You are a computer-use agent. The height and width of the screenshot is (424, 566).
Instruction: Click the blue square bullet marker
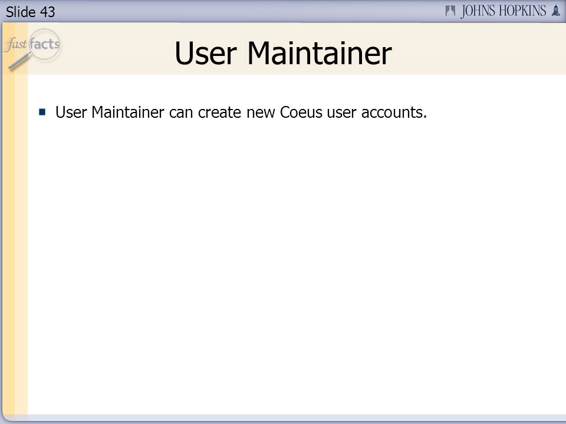42,112
